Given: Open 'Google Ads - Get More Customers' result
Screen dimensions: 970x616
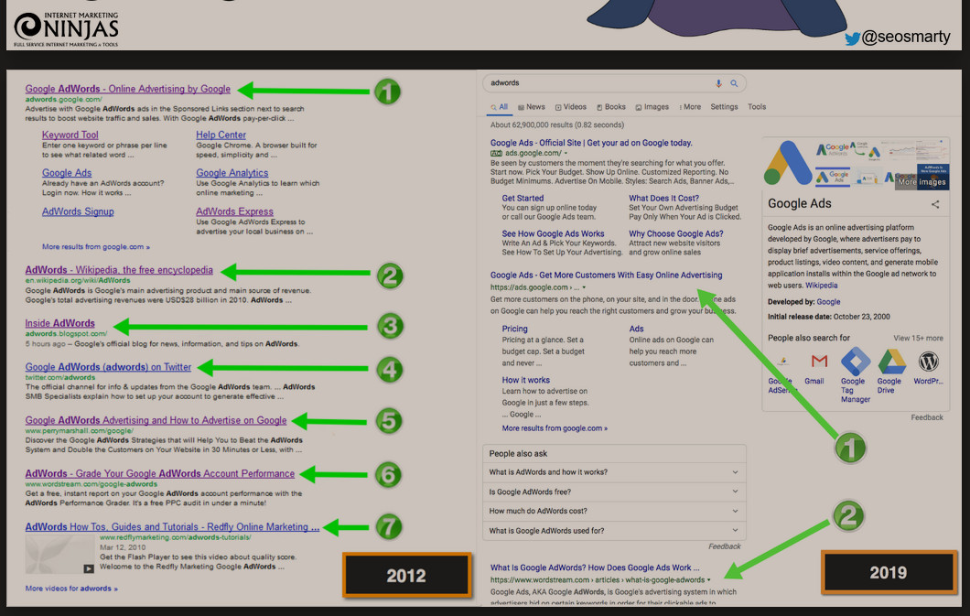Looking at the screenshot, I should coord(606,276).
